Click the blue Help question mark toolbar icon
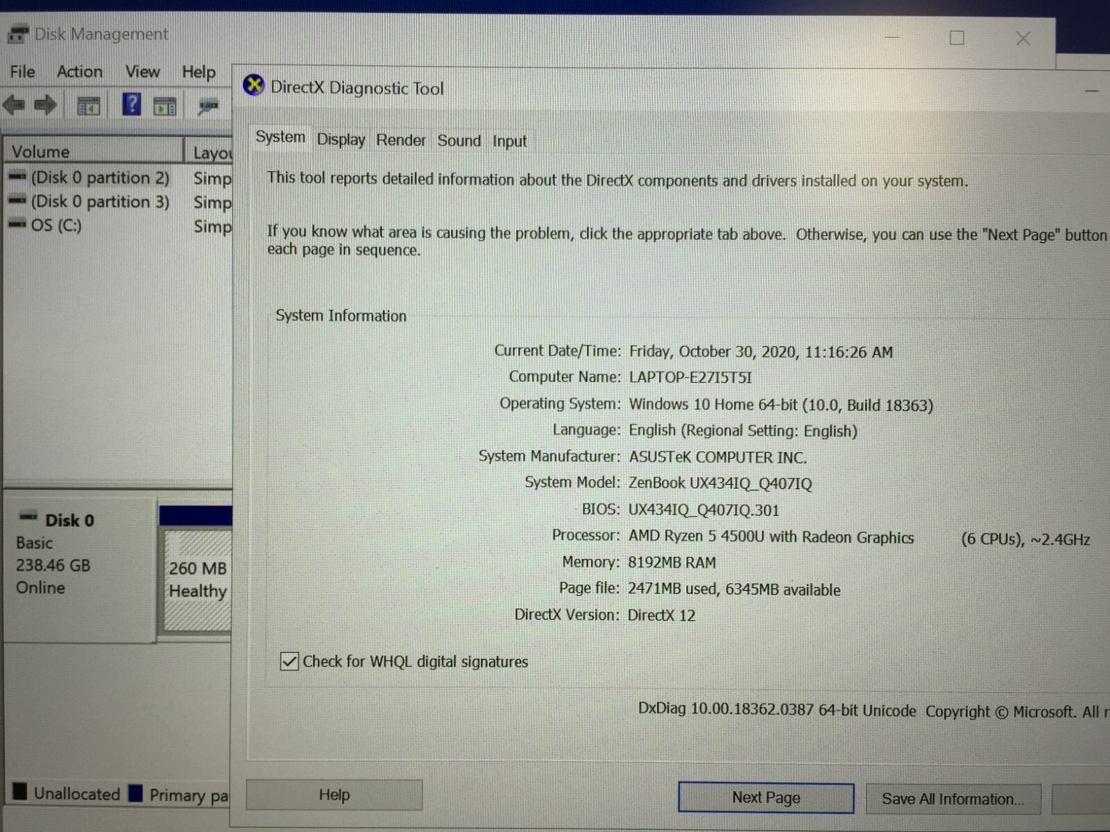This screenshot has height=832, width=1110. point(131,105)
